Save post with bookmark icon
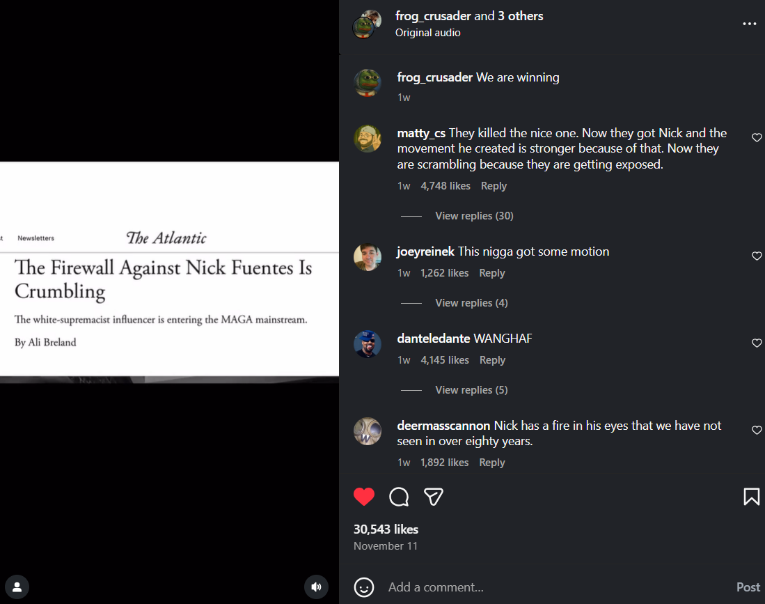Viewport: 765px width, 604px height. [x=751, y=497]
